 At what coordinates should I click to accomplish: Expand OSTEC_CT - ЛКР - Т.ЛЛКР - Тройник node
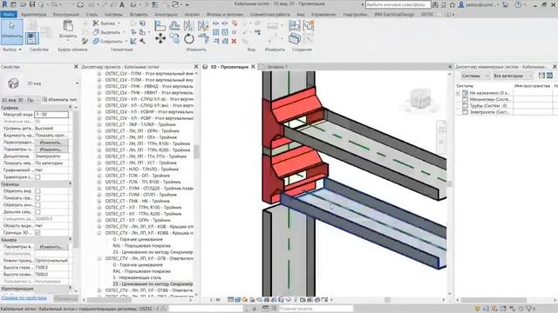(x=99, y=124)
